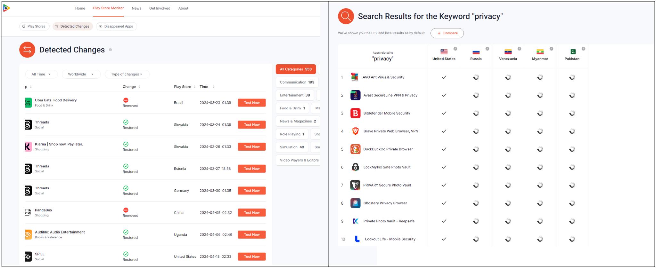Click the DuckDuckGo app icon
This screenshot has width=656, height=268.
355,149
